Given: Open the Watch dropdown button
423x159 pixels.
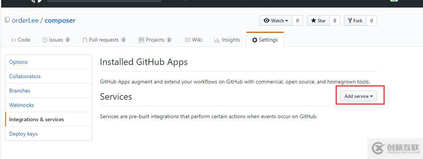Looking at the screenshot, I should (x=276, y=21).
